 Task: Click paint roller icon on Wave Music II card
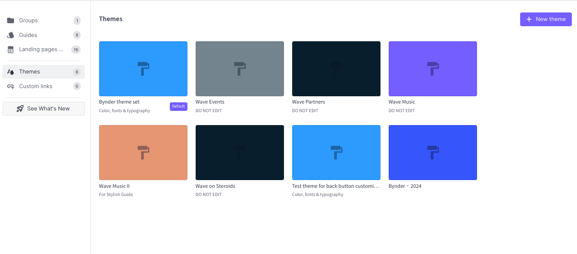[143, 153]
